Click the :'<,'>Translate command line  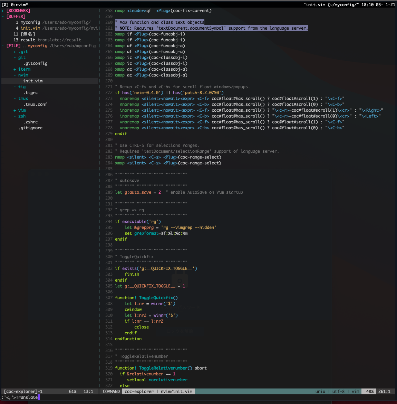click(20, 397)
